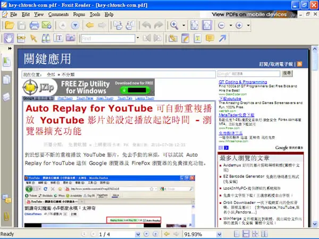Select the Snapshot camera tool
The width and height of the screenshot is (319, 239).
(70, 38)
